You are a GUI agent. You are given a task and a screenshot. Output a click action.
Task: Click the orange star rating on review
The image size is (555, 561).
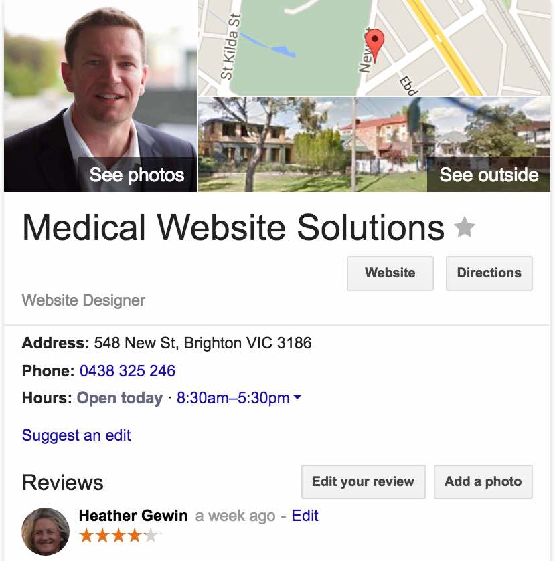tap(118, 536)
